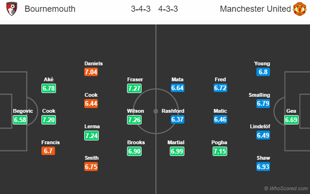The height and width of the screenshot is (194, 310).
Task: Select Manchester United's 4-3-3 formation label
Action: [168, 9]
